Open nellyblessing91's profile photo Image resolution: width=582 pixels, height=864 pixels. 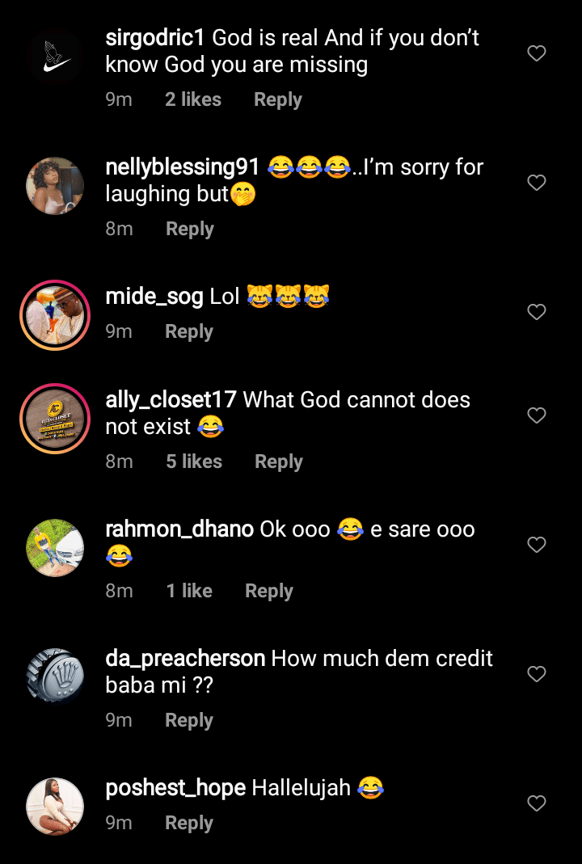pyautogui.click(x=55, y=186)
